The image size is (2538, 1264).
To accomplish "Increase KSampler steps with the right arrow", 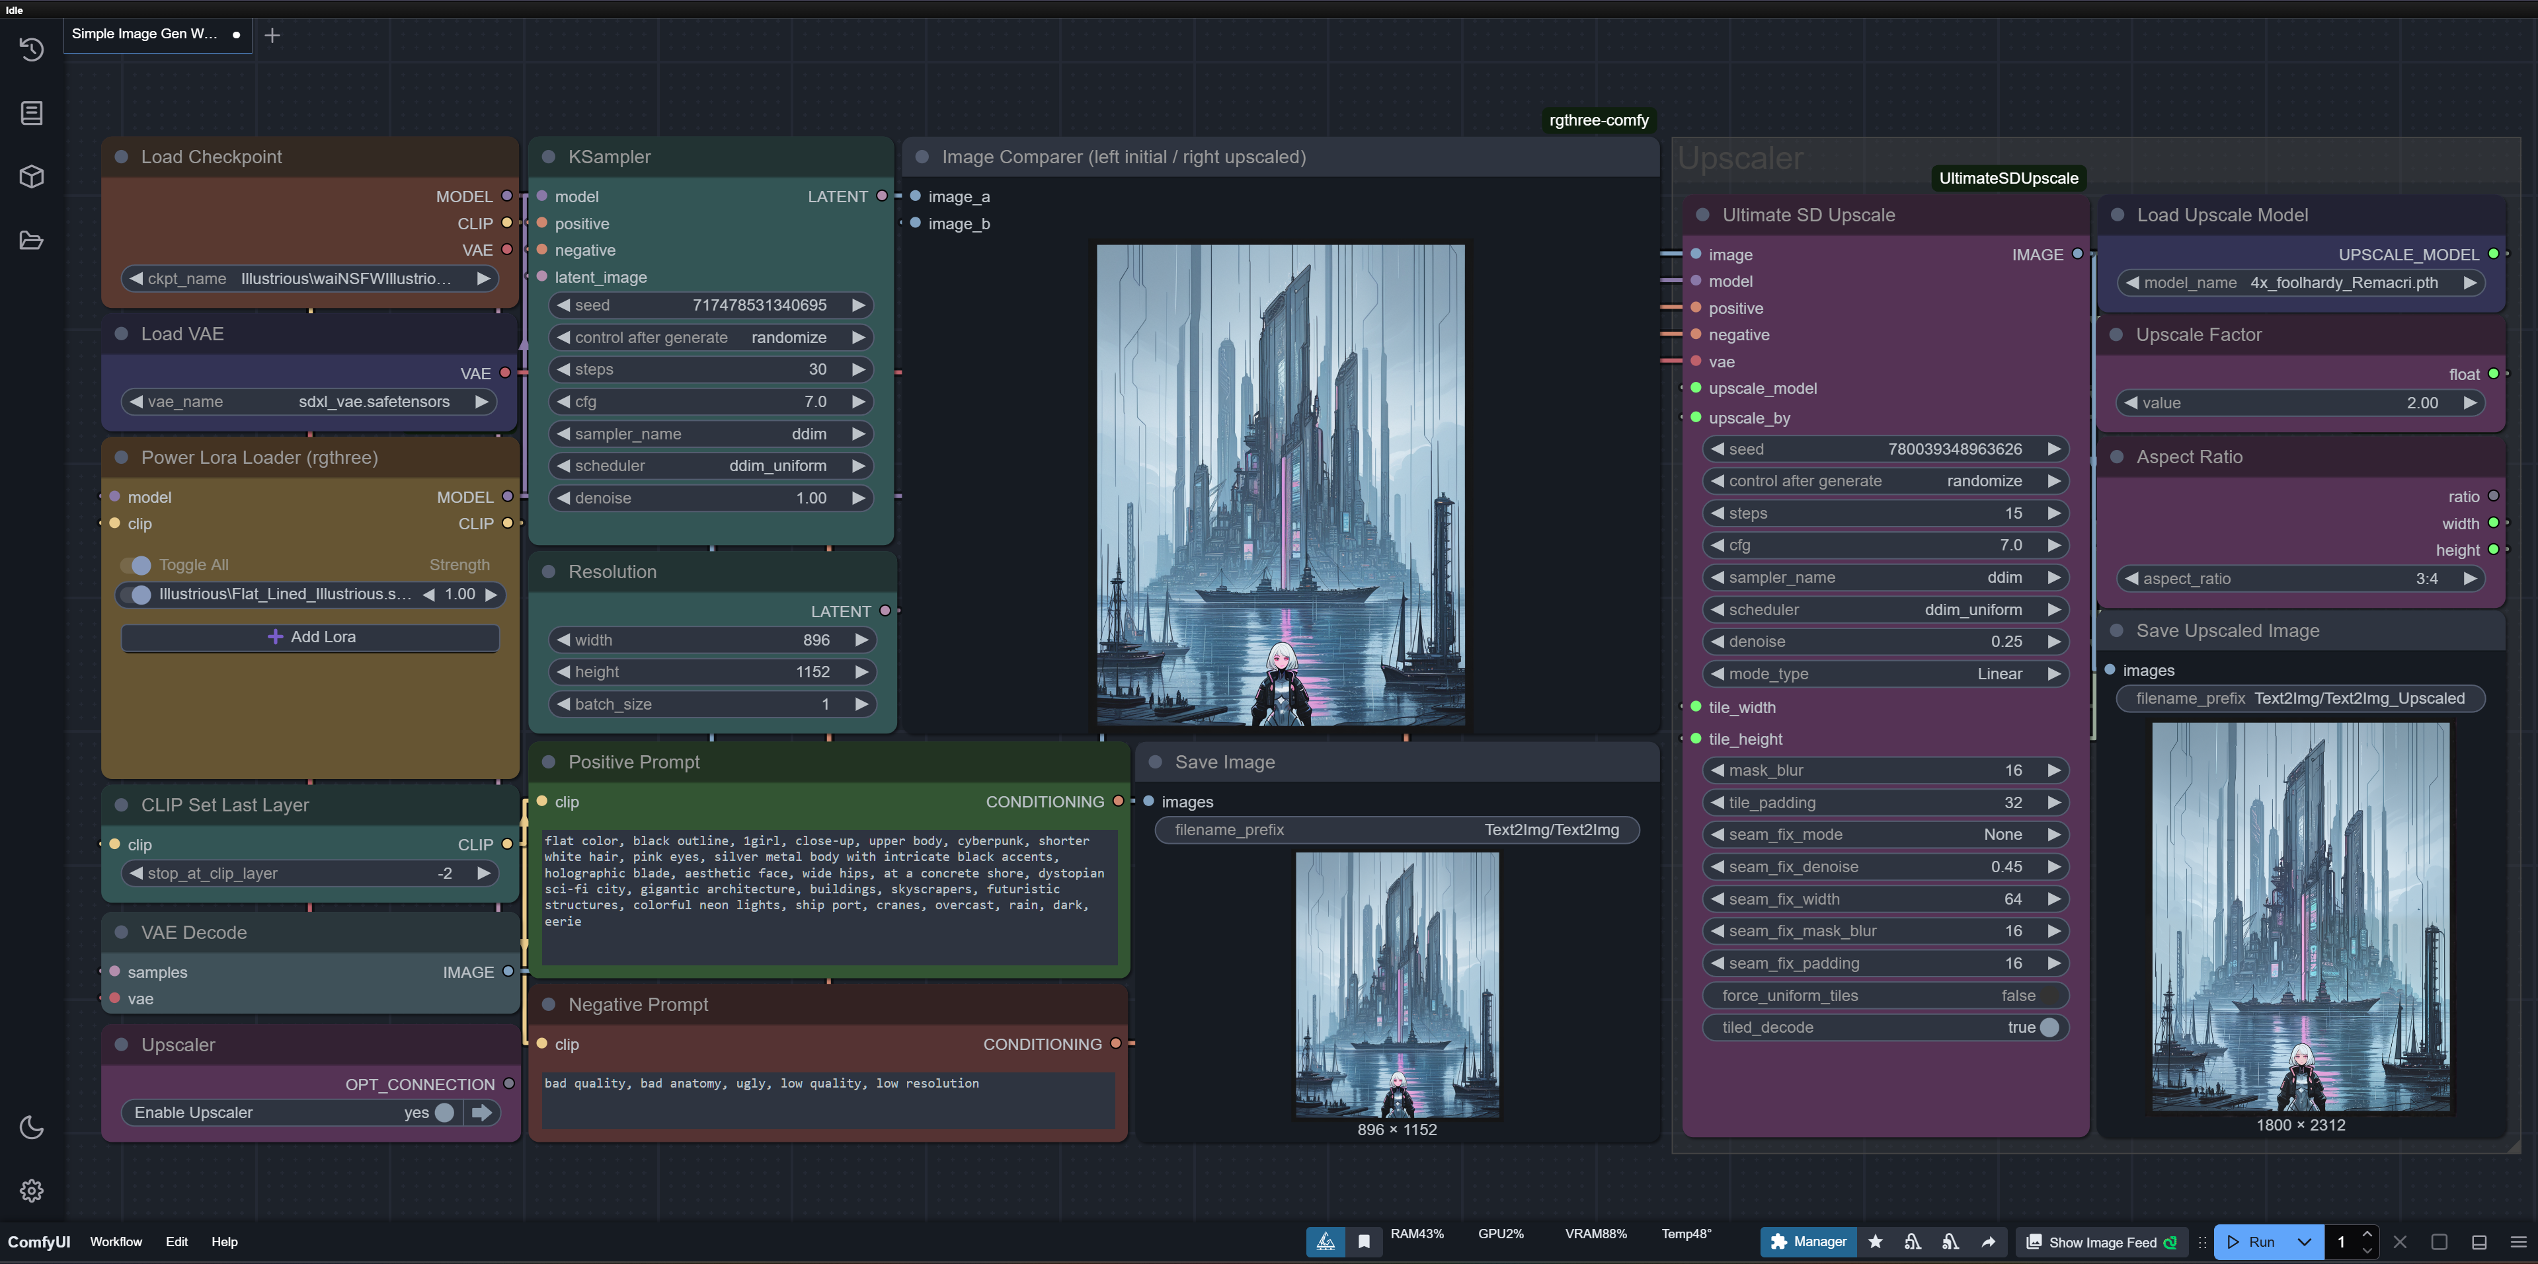I will pyautogui.click(x=858, y=369).
